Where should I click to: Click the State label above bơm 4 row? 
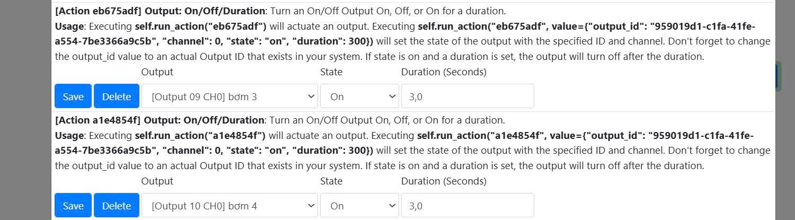pos(331,181)
